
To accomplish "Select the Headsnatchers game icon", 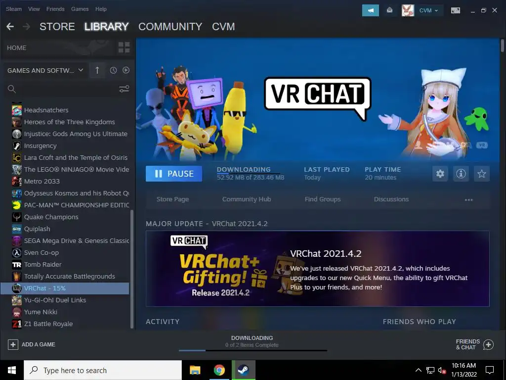I will 17,110.
